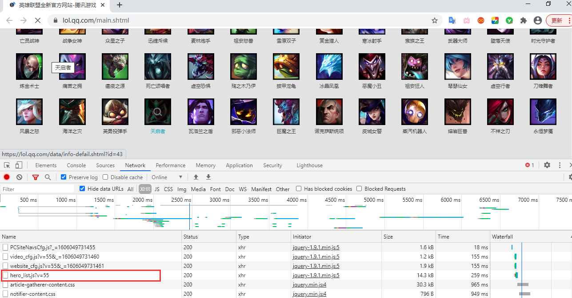Viewport: 572px width, 298px height.
Task: Export HAR file download arrow
Action: 208,177
